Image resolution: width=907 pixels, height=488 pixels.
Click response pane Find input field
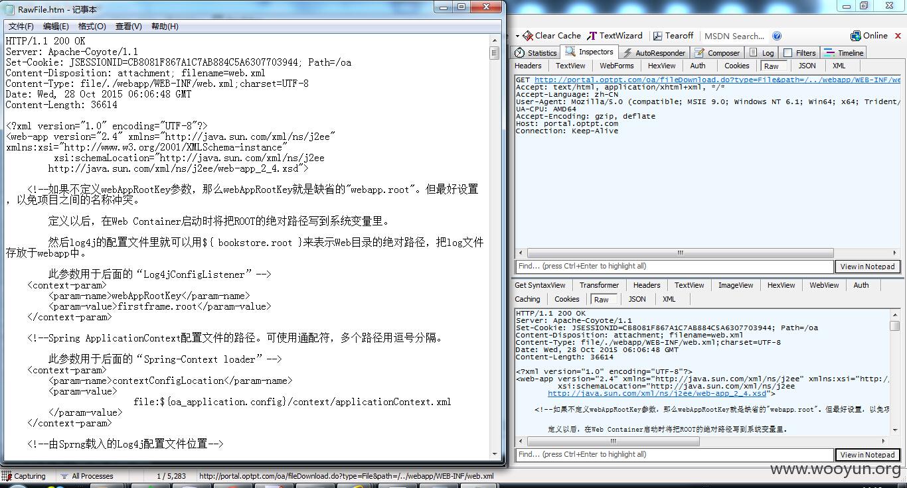coord(675,454)
